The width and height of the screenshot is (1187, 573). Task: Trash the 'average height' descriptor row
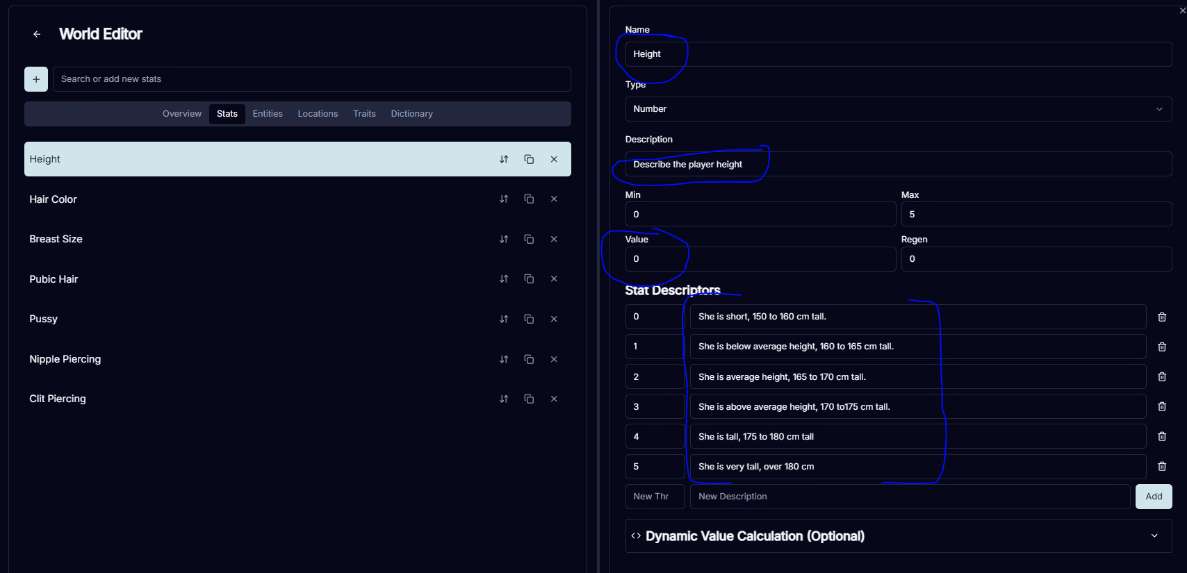coord(1161,376)
